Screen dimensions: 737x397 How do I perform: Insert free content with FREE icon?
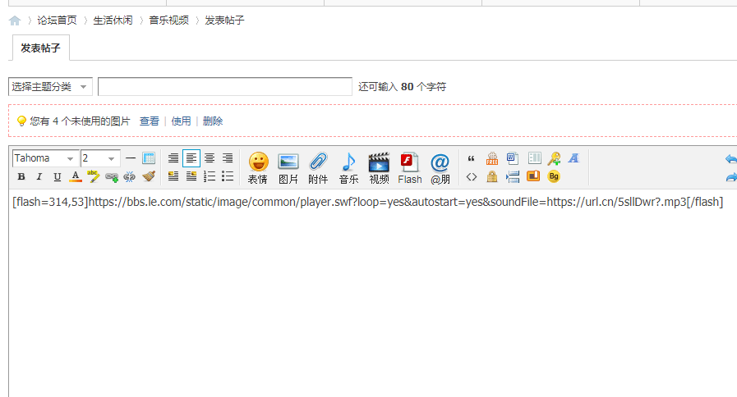492,158
